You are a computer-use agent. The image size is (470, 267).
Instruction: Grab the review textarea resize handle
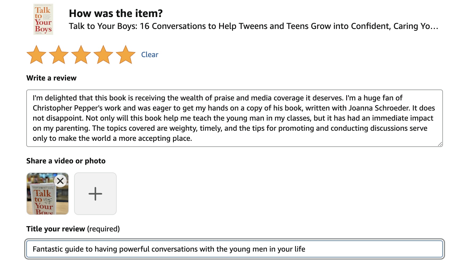tap(440, 144)
